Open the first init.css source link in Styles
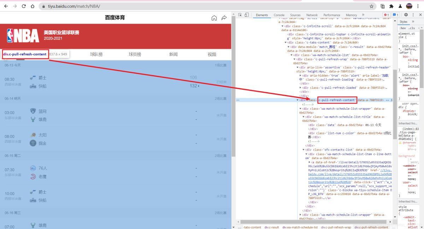Image resolution: width=424 pixels, height=229 pixels. coord(411,46)
